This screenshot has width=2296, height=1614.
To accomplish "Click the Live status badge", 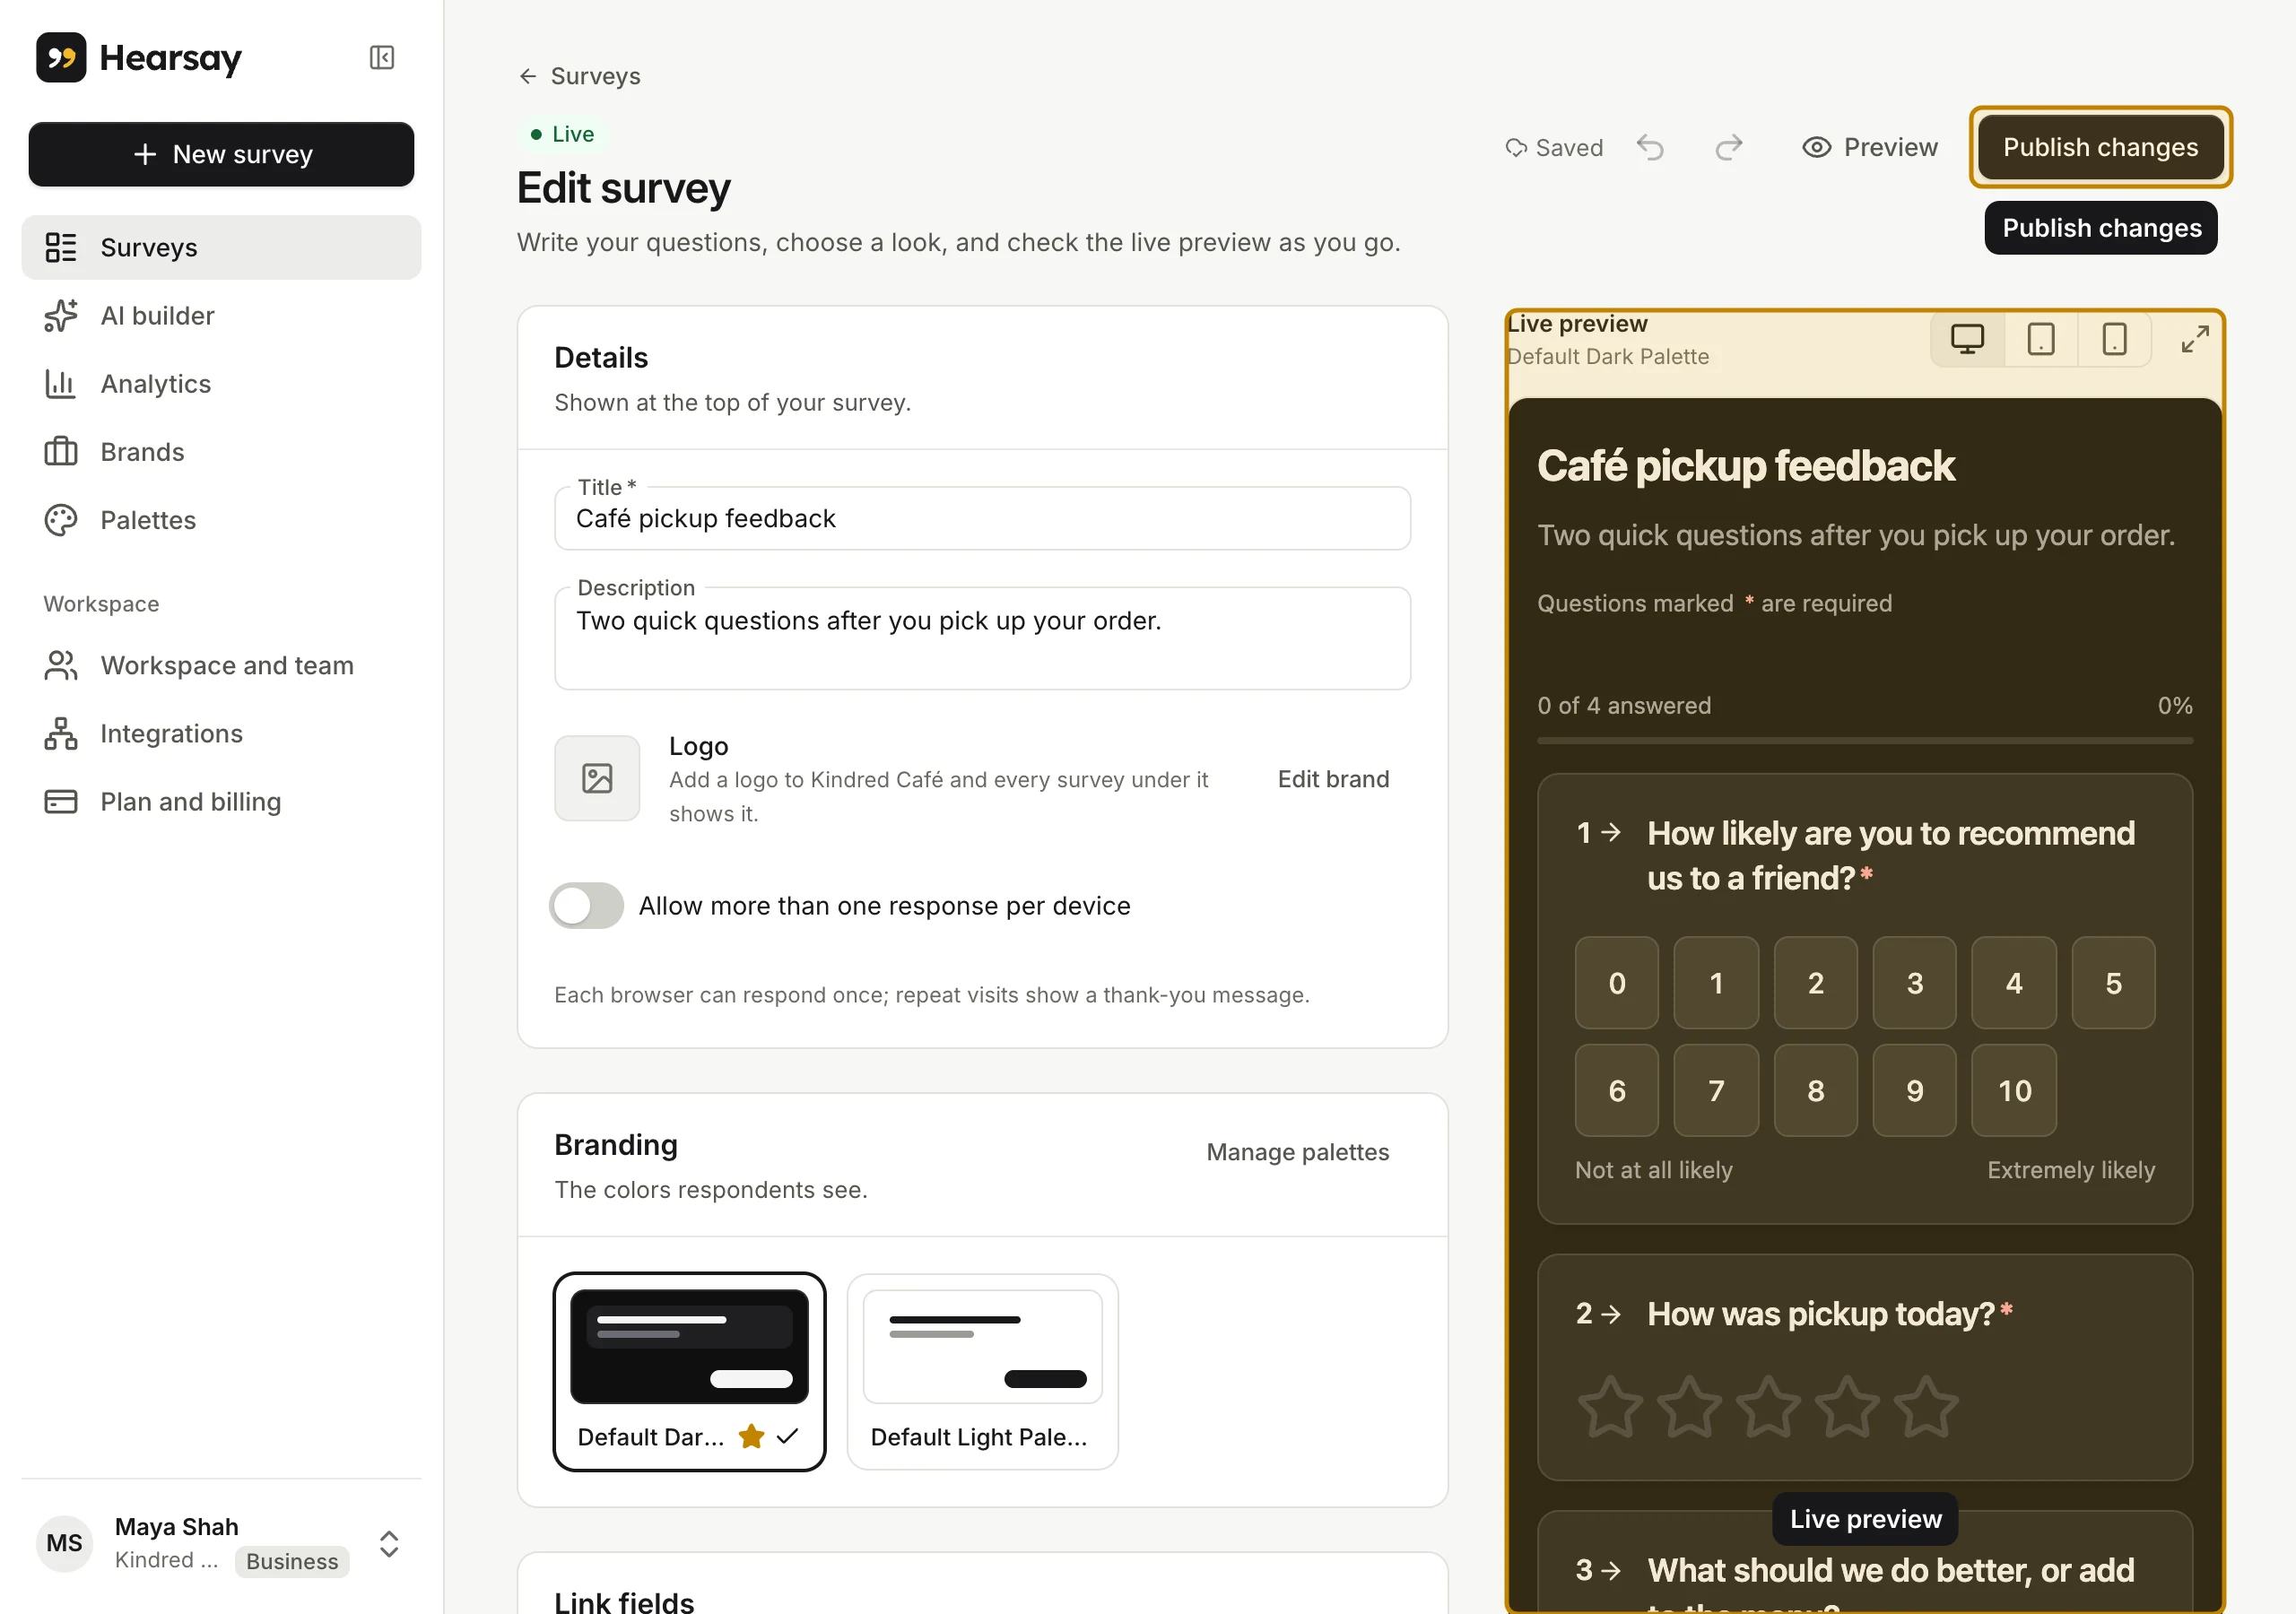I will [x=562, y=134].
